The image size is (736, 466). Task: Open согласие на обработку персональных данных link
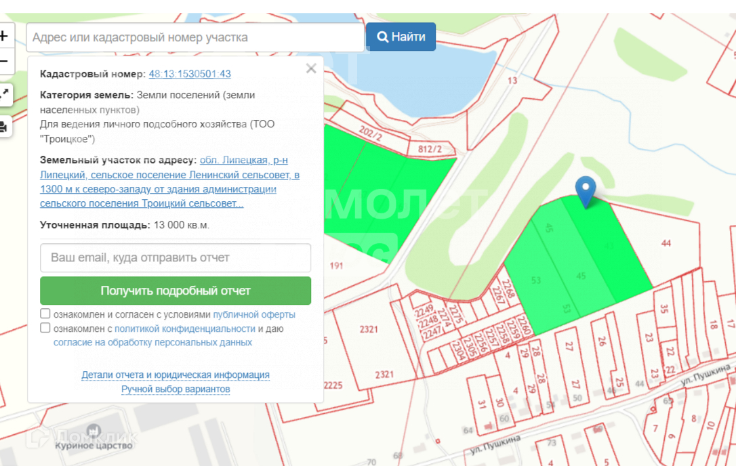(x=152, y=343)
